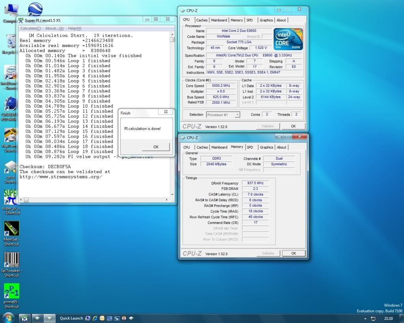Click the CAS# Latency 7.0 clocks value
This screenshot has width=404, height=323.
pos(255,194)
